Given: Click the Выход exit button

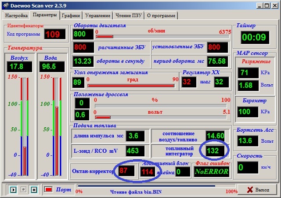Looking at the screenshot, I should coord(256,190).
